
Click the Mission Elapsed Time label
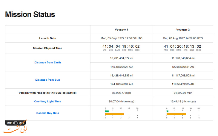pyautogui.click(x=47, y=48)
